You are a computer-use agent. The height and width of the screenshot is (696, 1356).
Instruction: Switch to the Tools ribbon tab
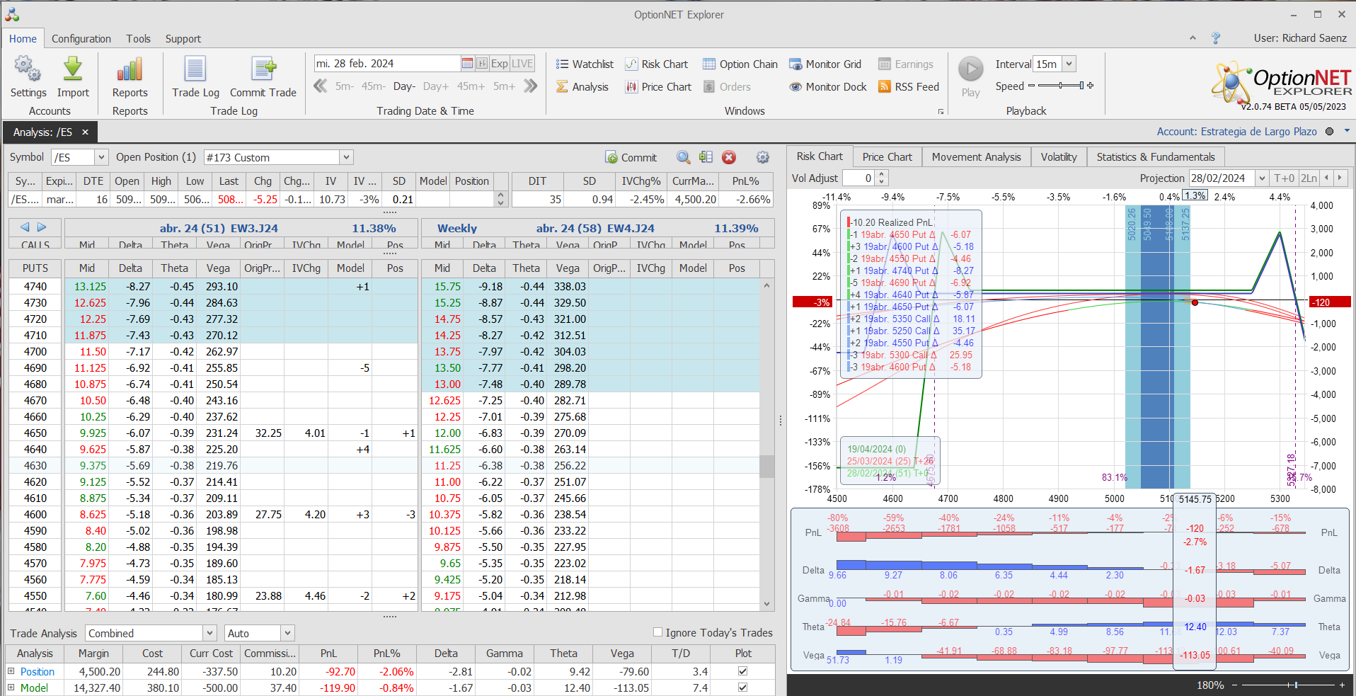[x=139, y=39]
